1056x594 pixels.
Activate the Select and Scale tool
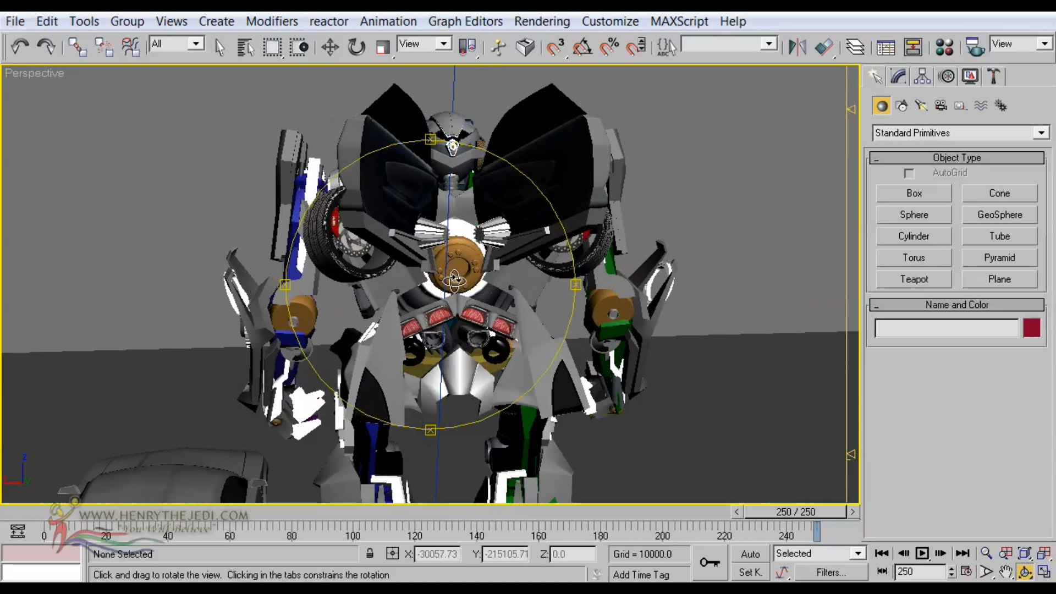point(383,47)
